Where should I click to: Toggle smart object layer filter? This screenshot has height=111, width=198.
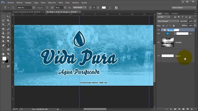pos(190,17)
